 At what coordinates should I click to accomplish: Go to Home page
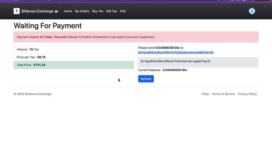[68, 11]
